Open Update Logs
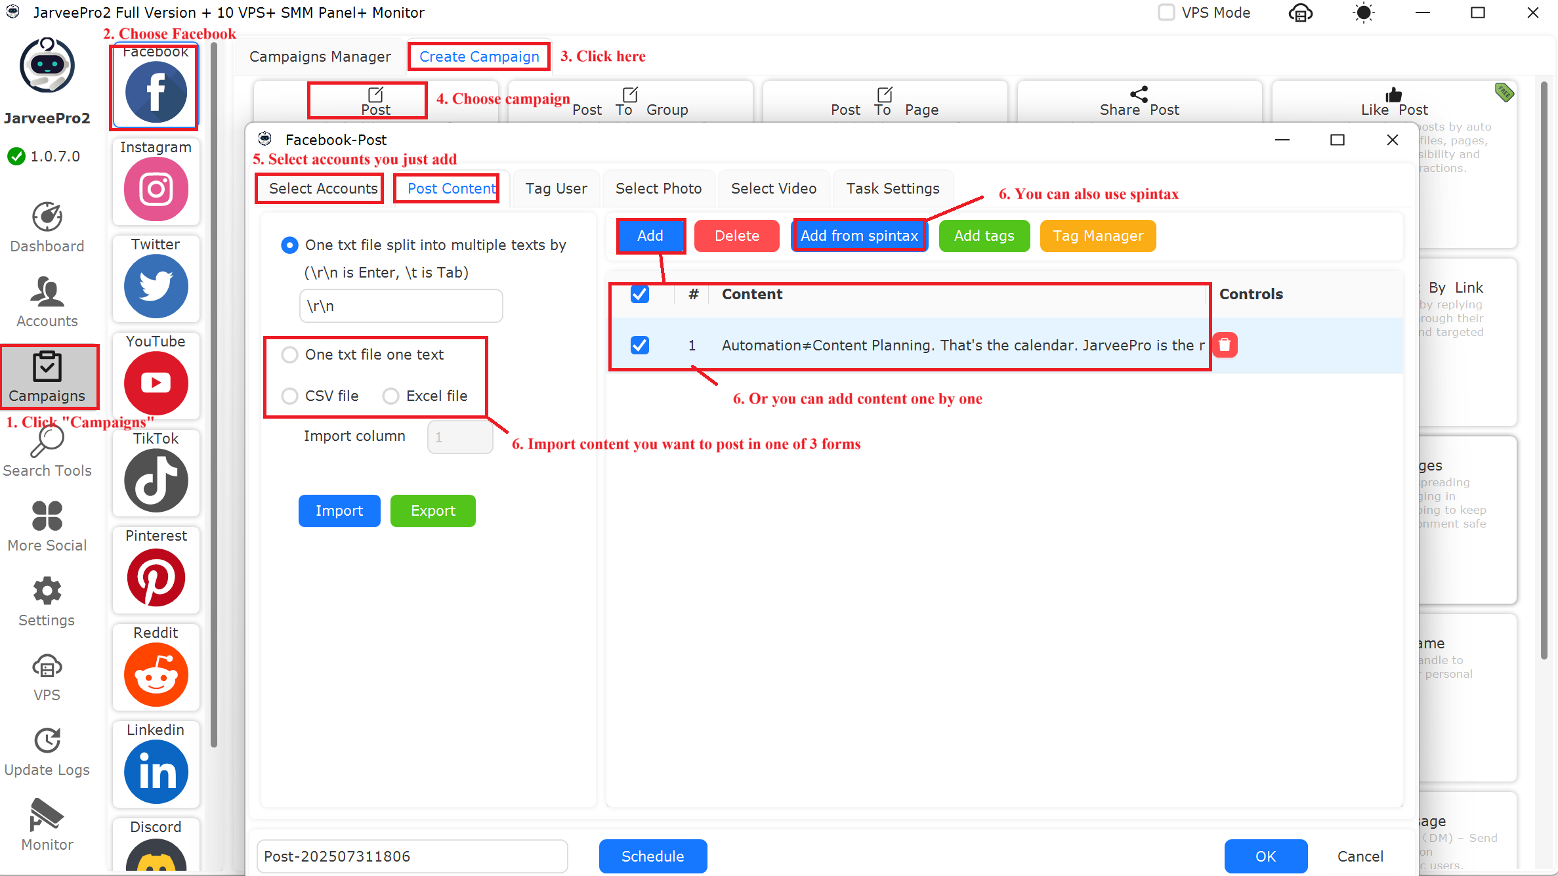This screenshot has width=1558, height=876. pos(47,751)
